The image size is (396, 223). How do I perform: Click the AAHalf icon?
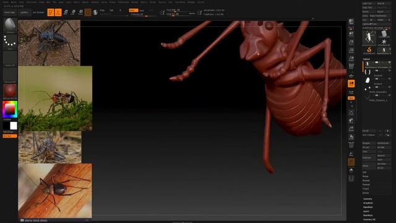351,58
